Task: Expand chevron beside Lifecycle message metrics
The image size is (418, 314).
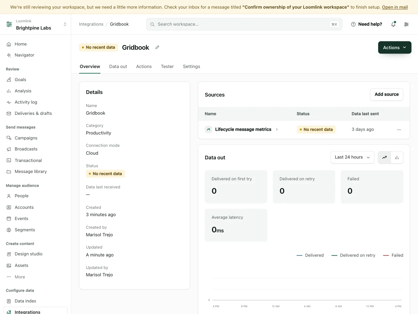Action: 277,130
